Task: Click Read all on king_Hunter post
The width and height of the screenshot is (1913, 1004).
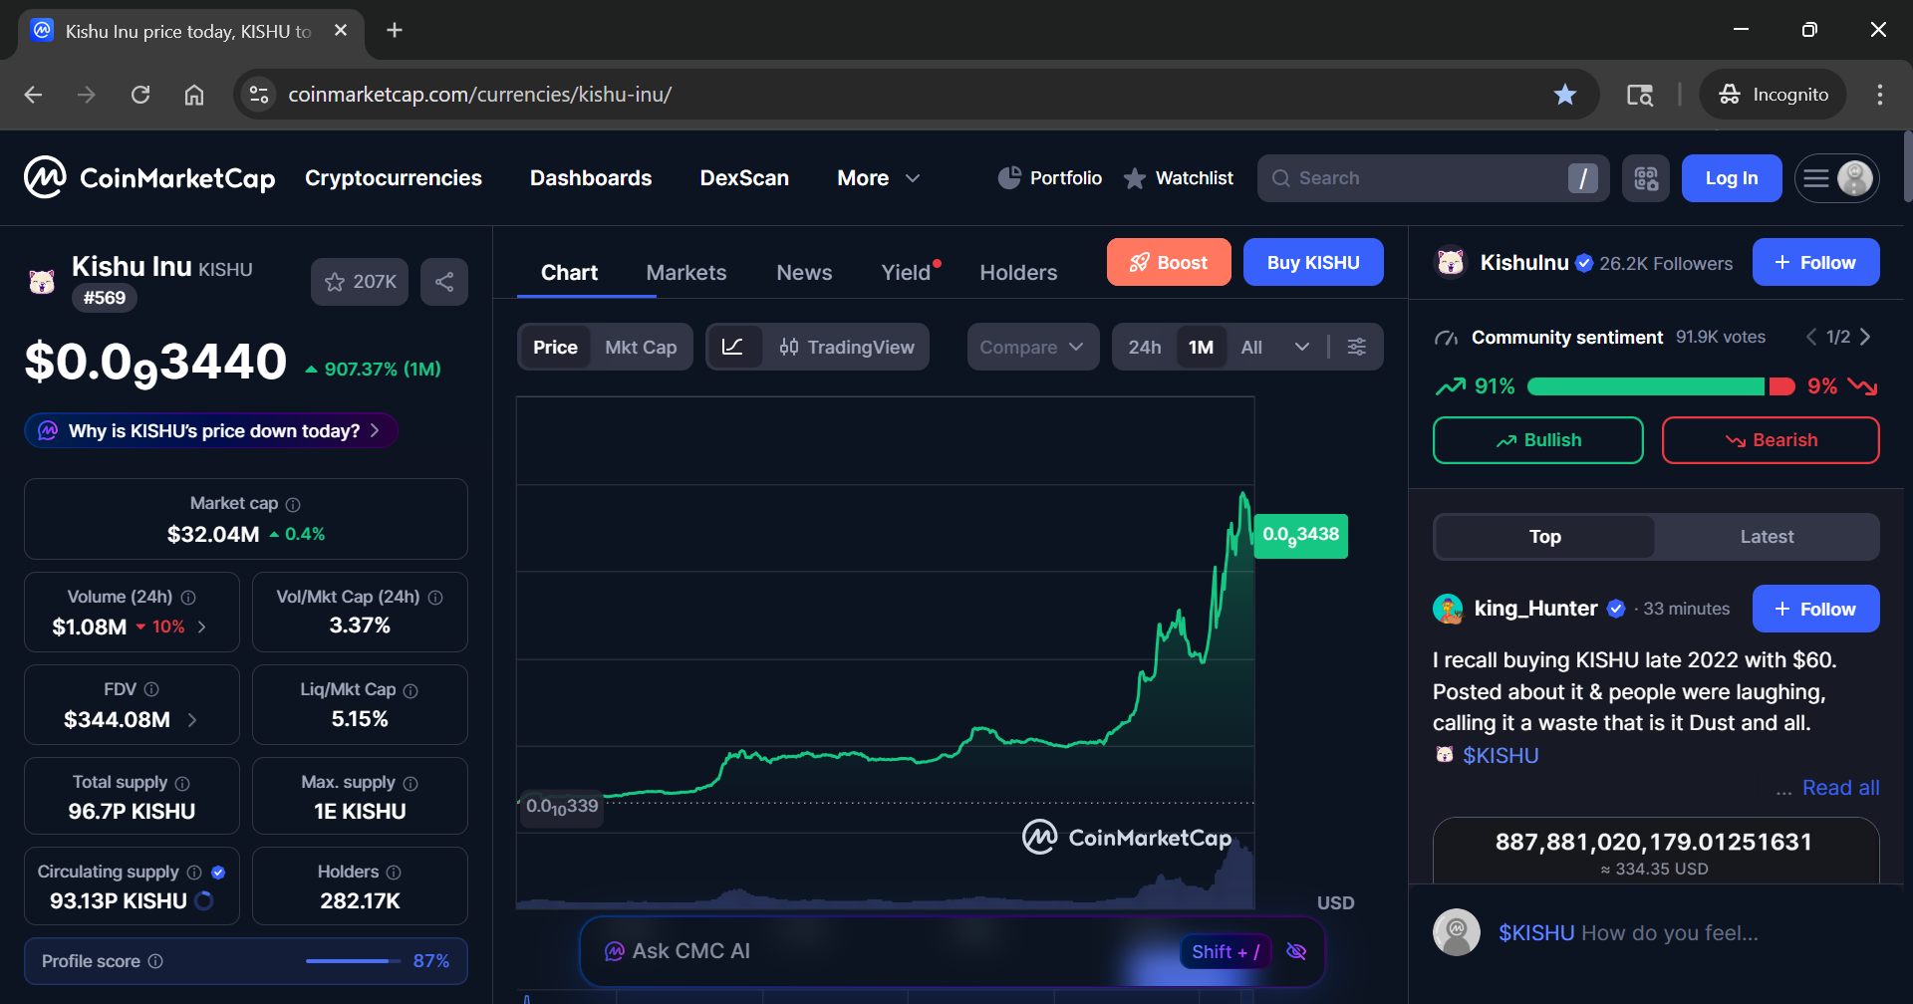Action: pos(1840,788)
